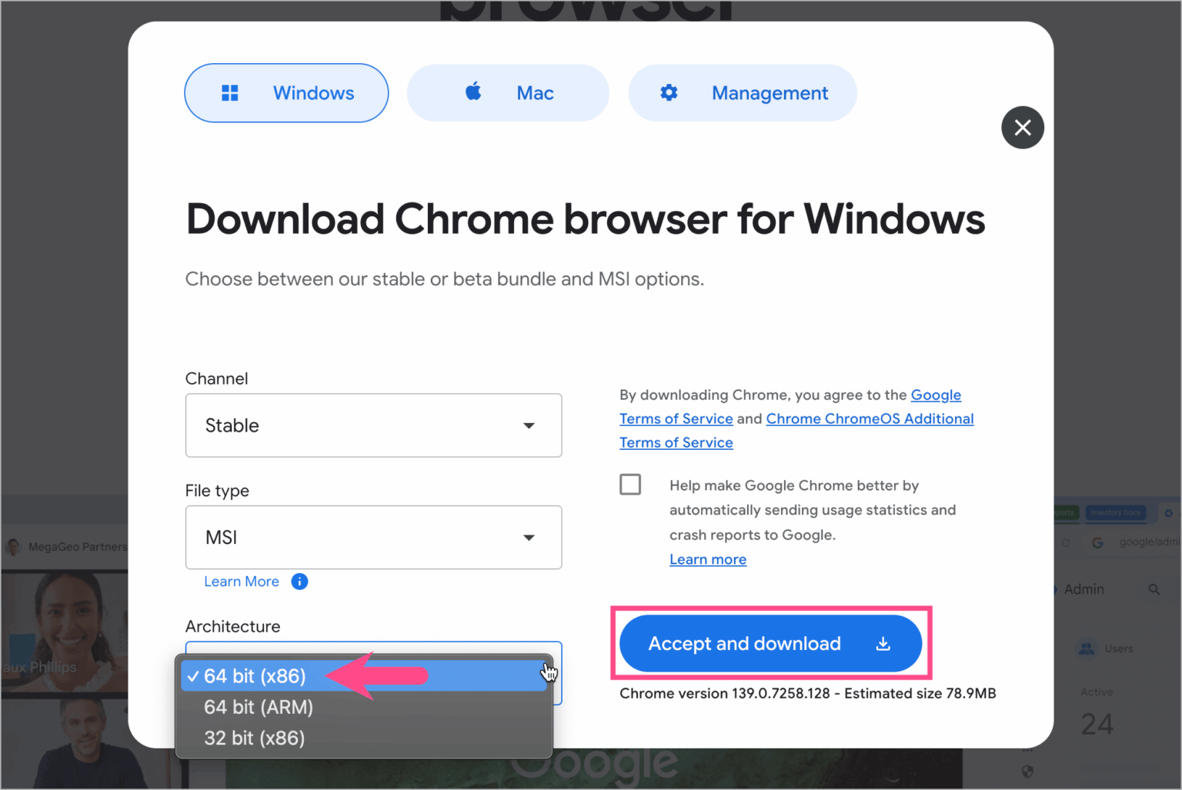This screenshot has width=1182, height=790.
Task: Open the File type dropdown showing MSI
Action: [373, 537]
